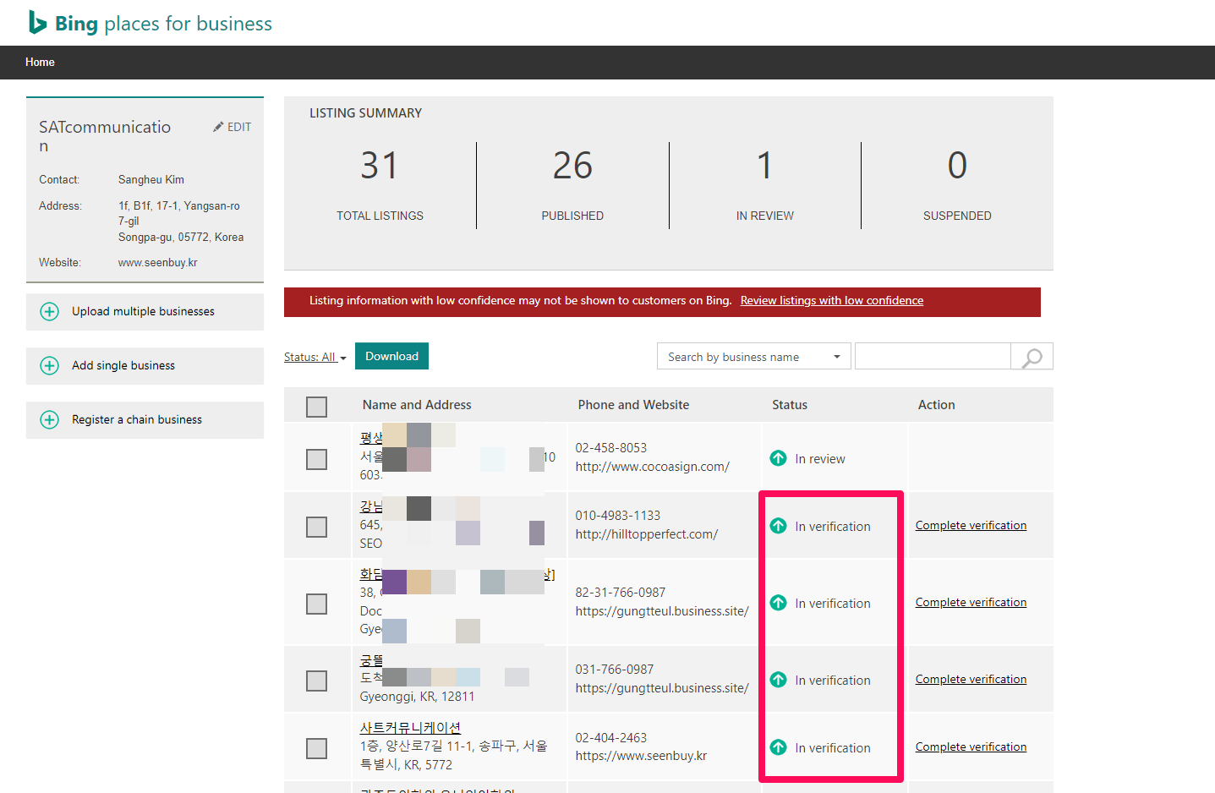This screenshot has height=793, width=1215.
Task: Click plus icon for Upload multiple businesses
Action: coord(50,311)
